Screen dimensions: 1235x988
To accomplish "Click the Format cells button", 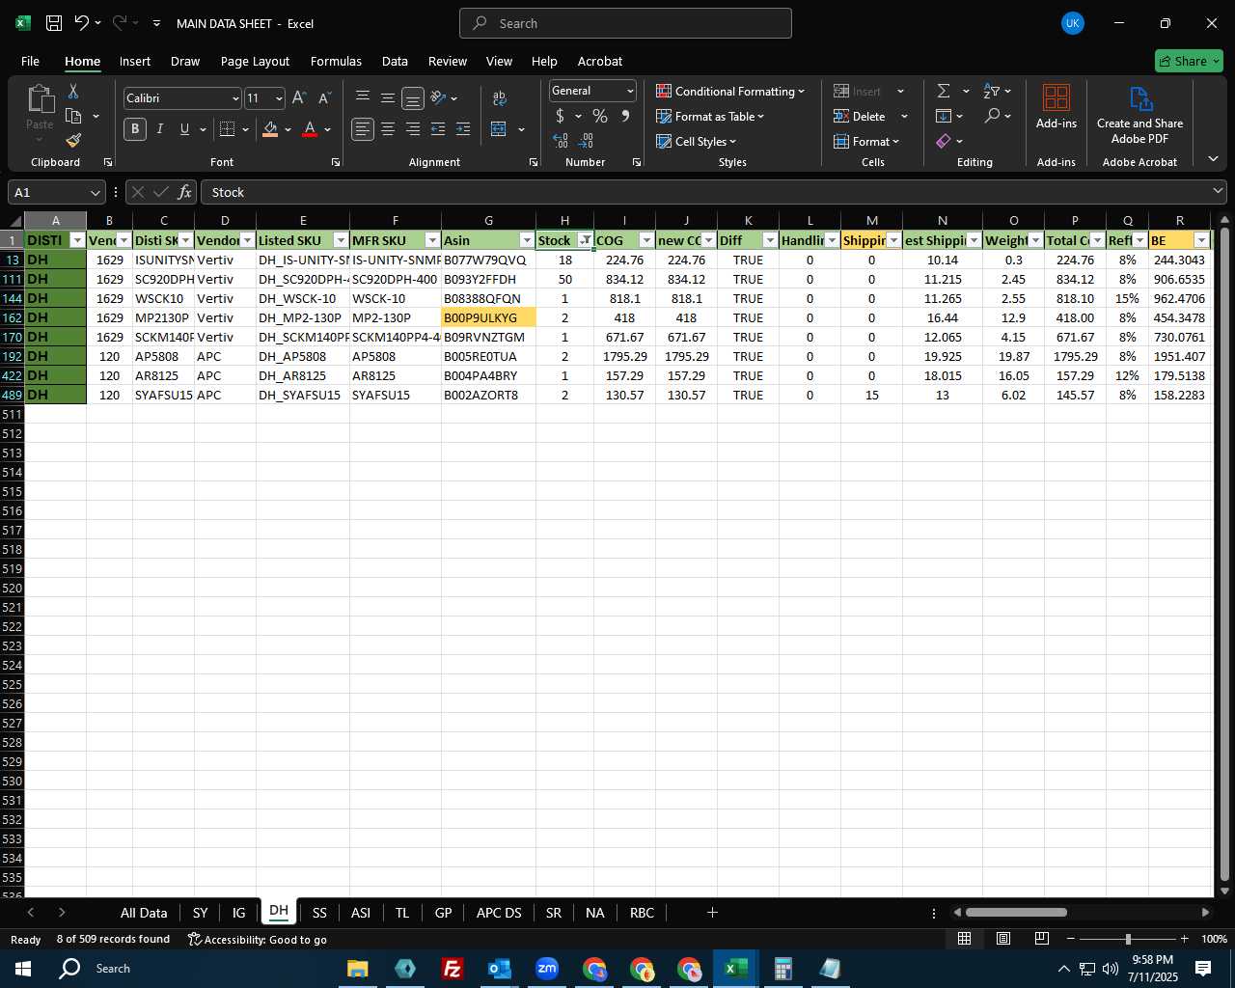I will click(866, 141).
